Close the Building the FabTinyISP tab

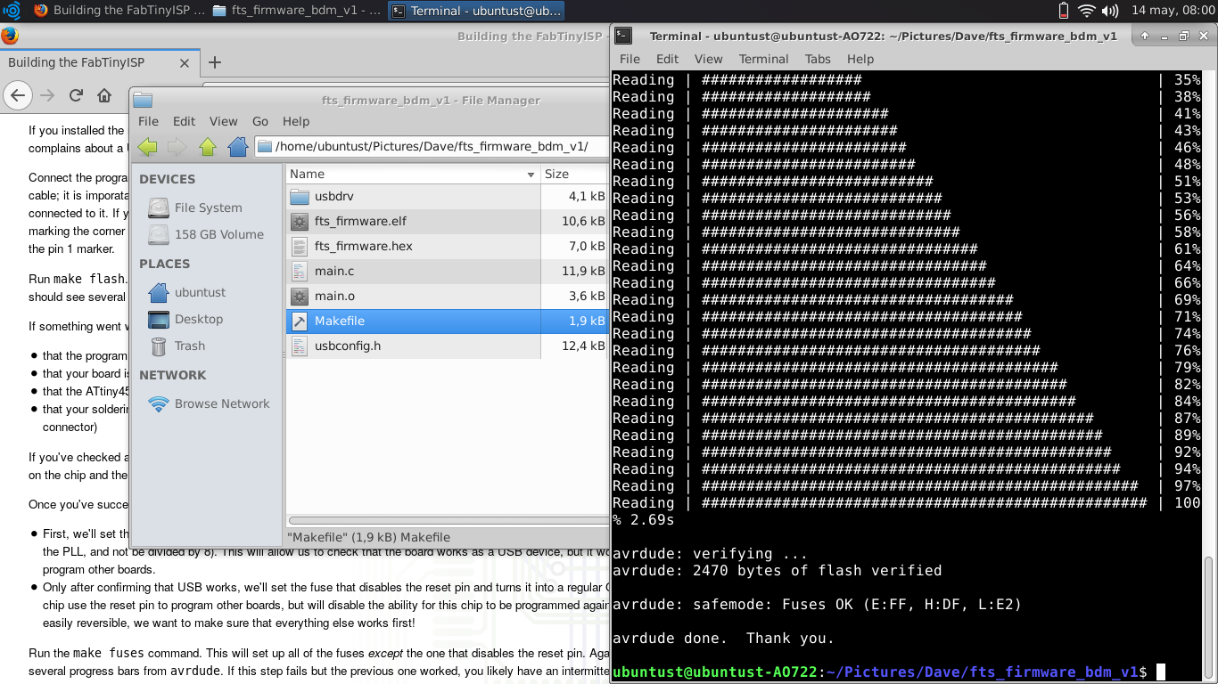(x=185, y=63)
